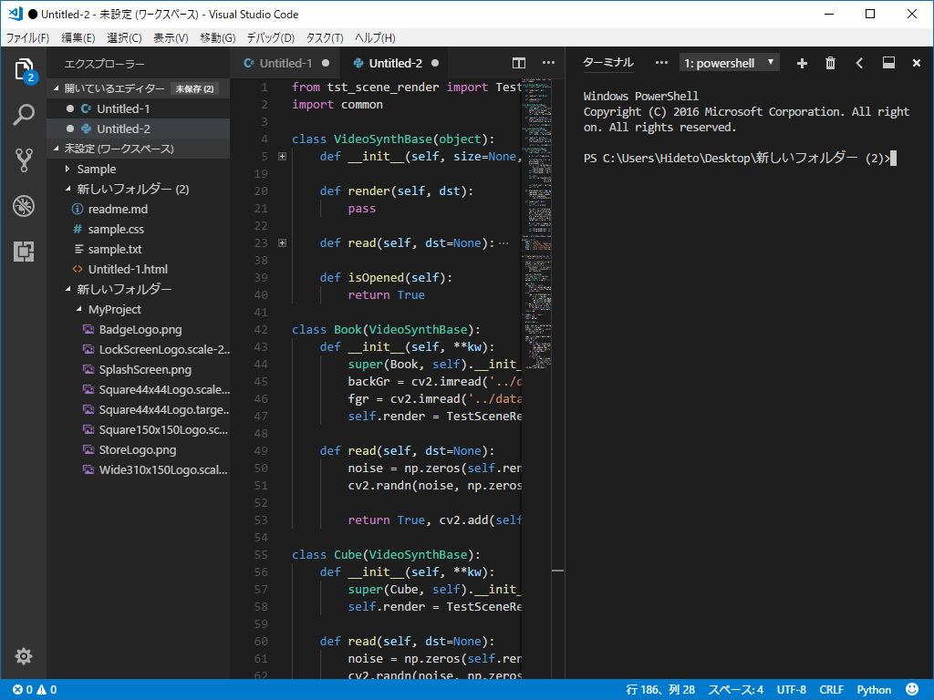Click line and column indicator 行 186、列 28
934x700 pixels.
[660, 689]
